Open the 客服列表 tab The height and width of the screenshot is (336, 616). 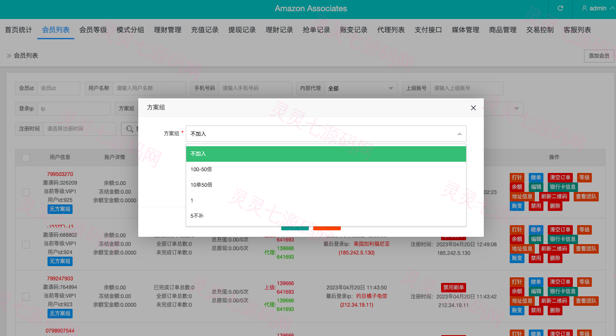[x=577, y=30]
